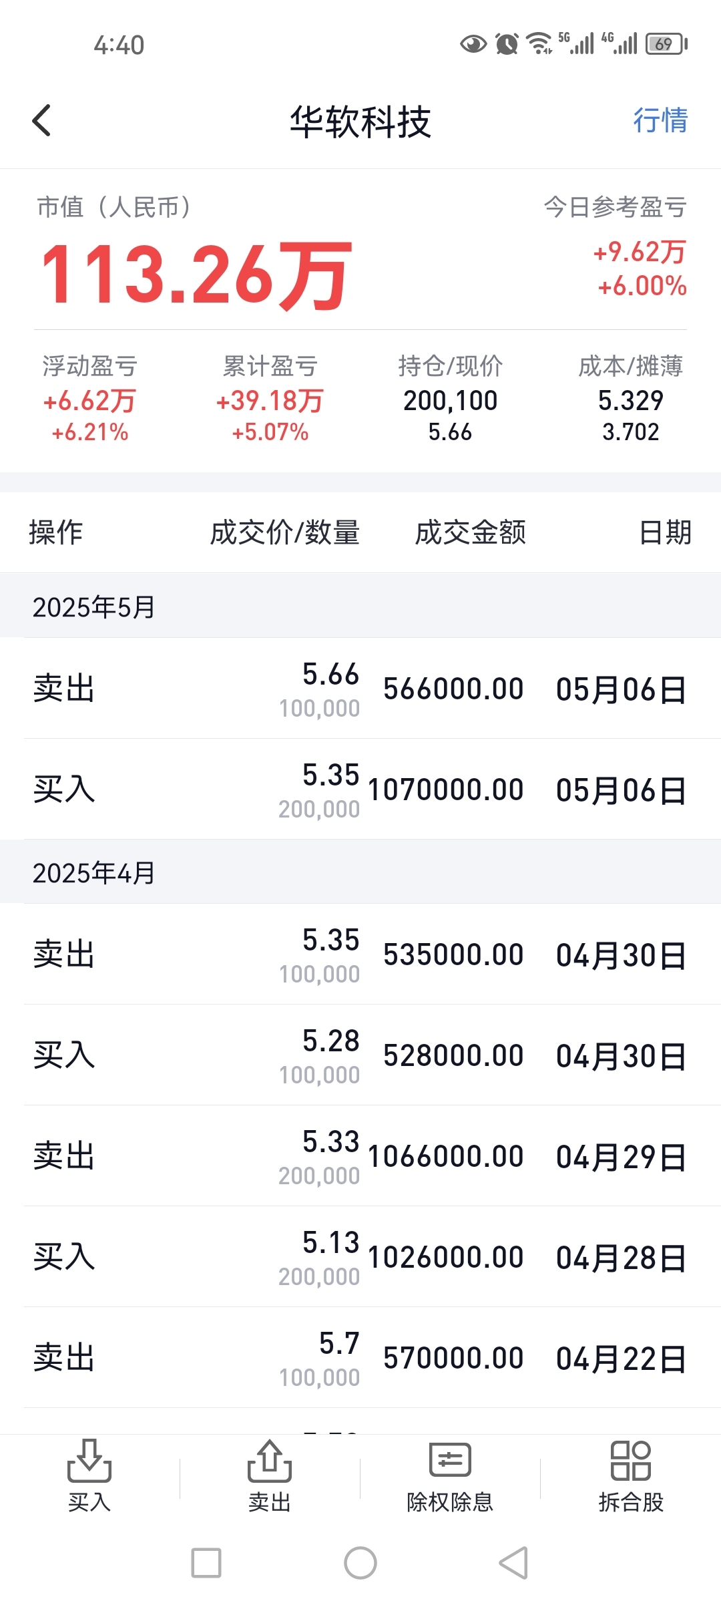Open the 1066000.00 sell record on 04月29日
Screen dimensions: 721x1603
tap(360, 1156)
